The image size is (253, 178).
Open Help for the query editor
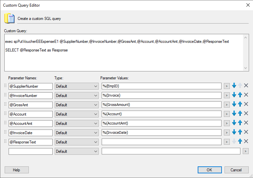click(17, 170)
